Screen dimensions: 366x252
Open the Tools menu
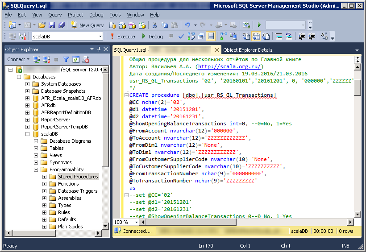115,15
